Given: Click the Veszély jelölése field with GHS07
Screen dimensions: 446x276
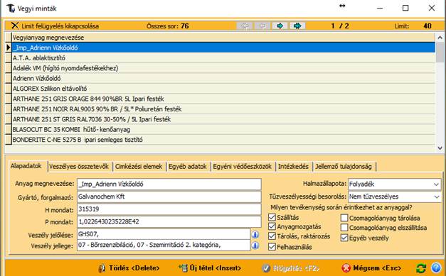Looking at the screenshot, I should pyautogui.click(x=164, y=234).
